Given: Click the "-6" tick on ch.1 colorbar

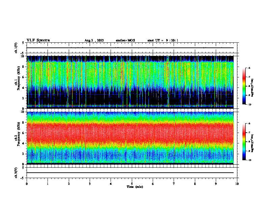Looking at the screenshot, I should [249, 68].
